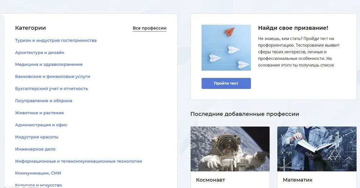This screenshot has height=188, width=360.
Task: Open the mathematician photo card
Action: point(317,149)
